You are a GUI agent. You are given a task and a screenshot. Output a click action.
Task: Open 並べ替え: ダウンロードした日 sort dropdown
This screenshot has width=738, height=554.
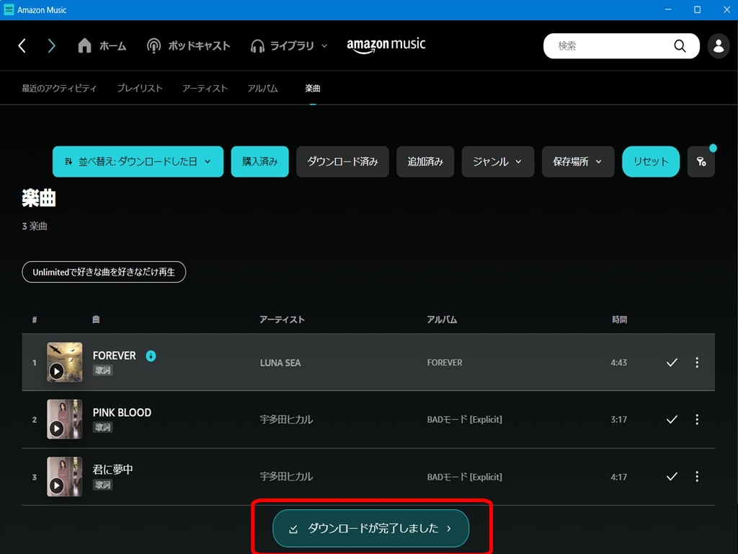138,162
